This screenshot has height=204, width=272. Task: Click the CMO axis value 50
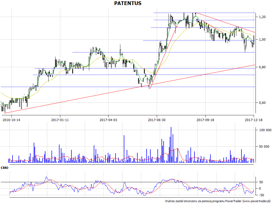(261, 182)
